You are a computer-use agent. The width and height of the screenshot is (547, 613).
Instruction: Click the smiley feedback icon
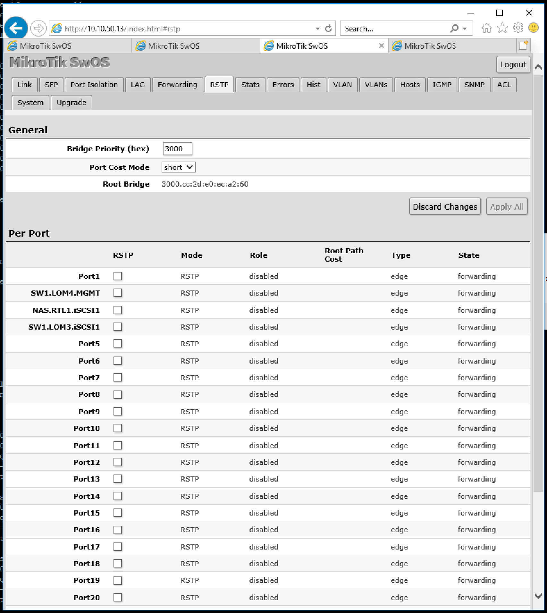pos(534,28)
